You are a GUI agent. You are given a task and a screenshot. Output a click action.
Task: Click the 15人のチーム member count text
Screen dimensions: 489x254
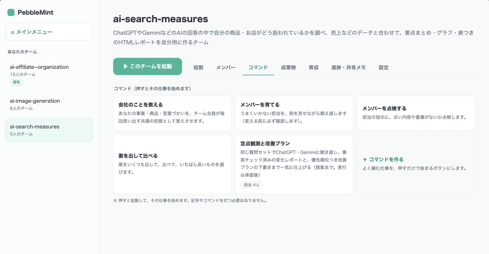coord(23,74)
